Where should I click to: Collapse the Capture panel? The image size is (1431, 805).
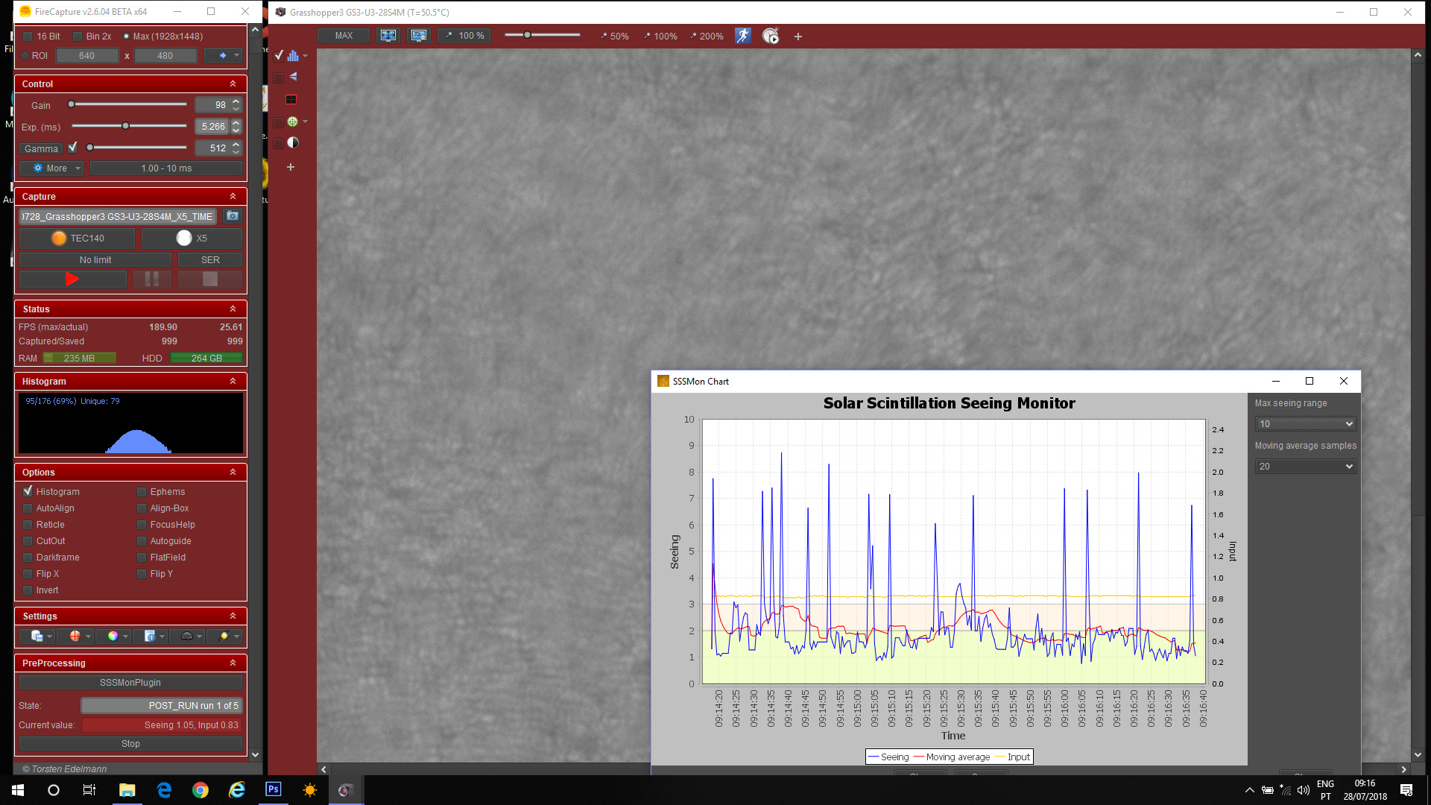point(233,196)
